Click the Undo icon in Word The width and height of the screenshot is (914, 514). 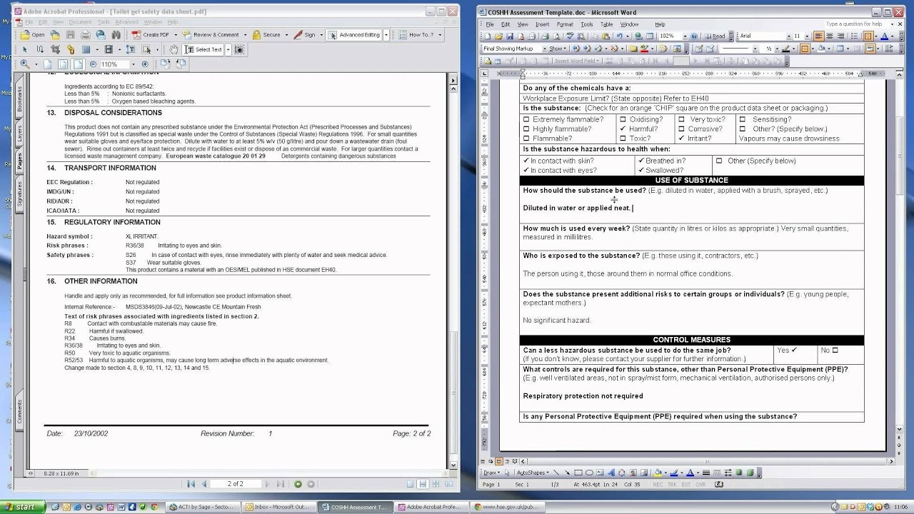tap(619, 36)
